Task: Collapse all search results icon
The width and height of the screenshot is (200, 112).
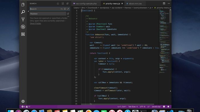Action: (x=67, y=3)
